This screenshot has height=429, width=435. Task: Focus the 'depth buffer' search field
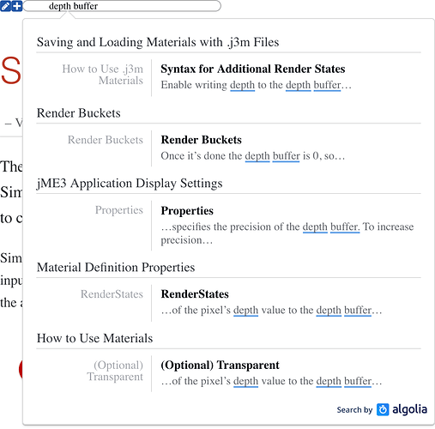(122, 6)
